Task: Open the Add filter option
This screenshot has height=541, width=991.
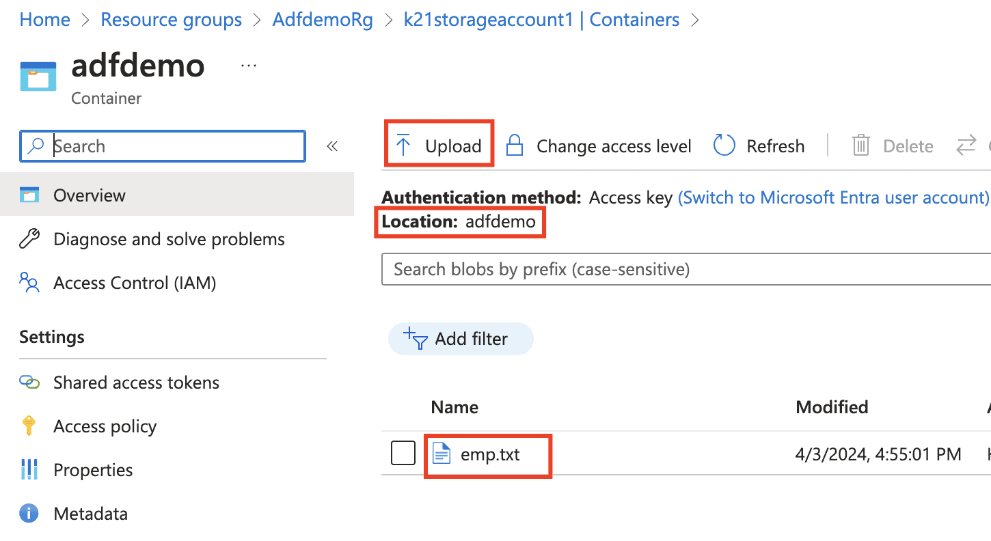Action: (461, 339)
